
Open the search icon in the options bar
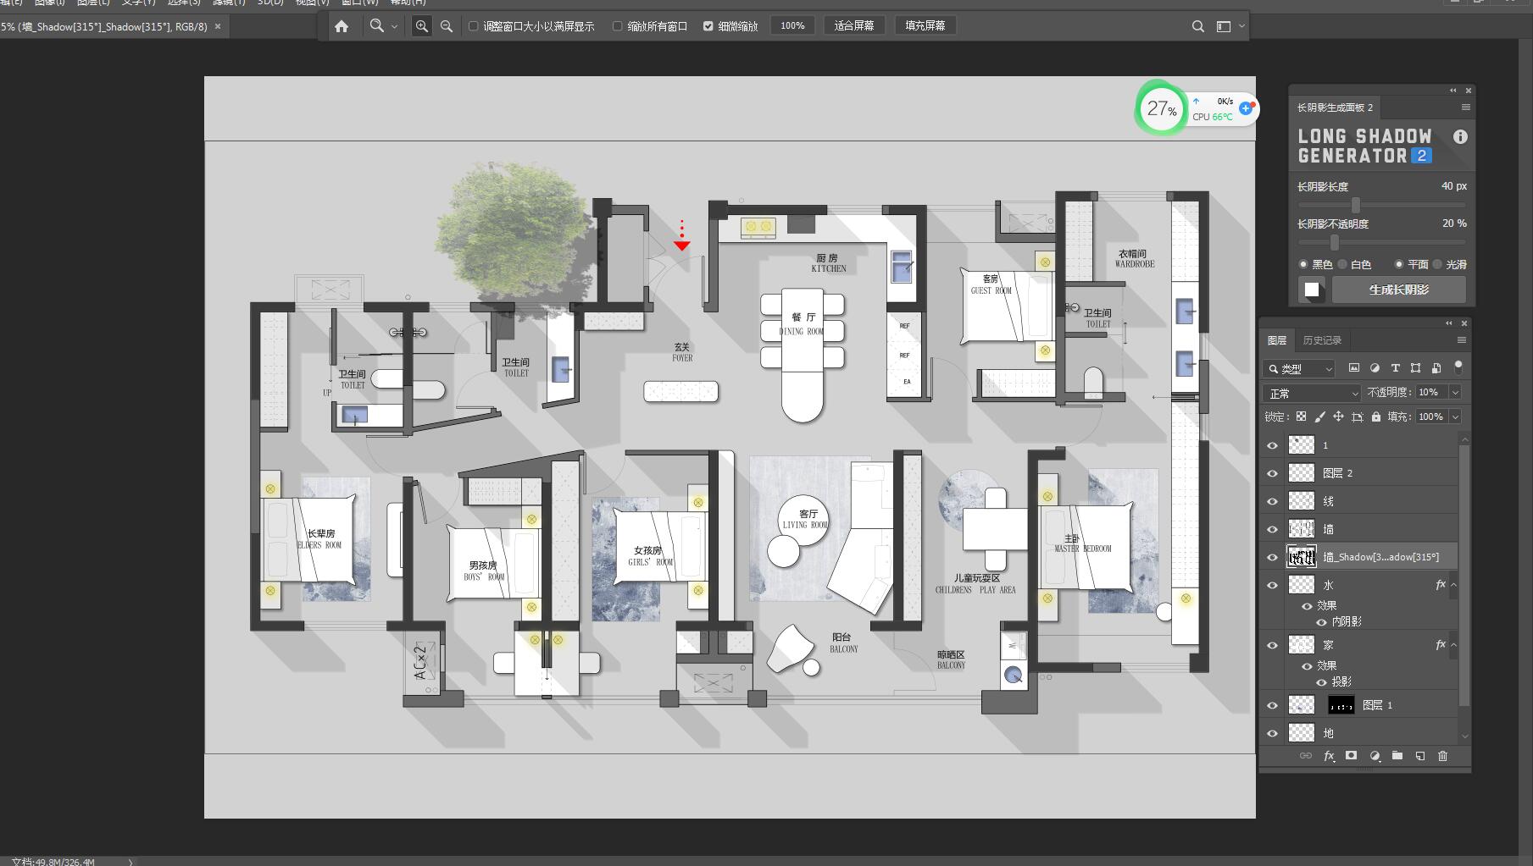(x=1198, y=26)
